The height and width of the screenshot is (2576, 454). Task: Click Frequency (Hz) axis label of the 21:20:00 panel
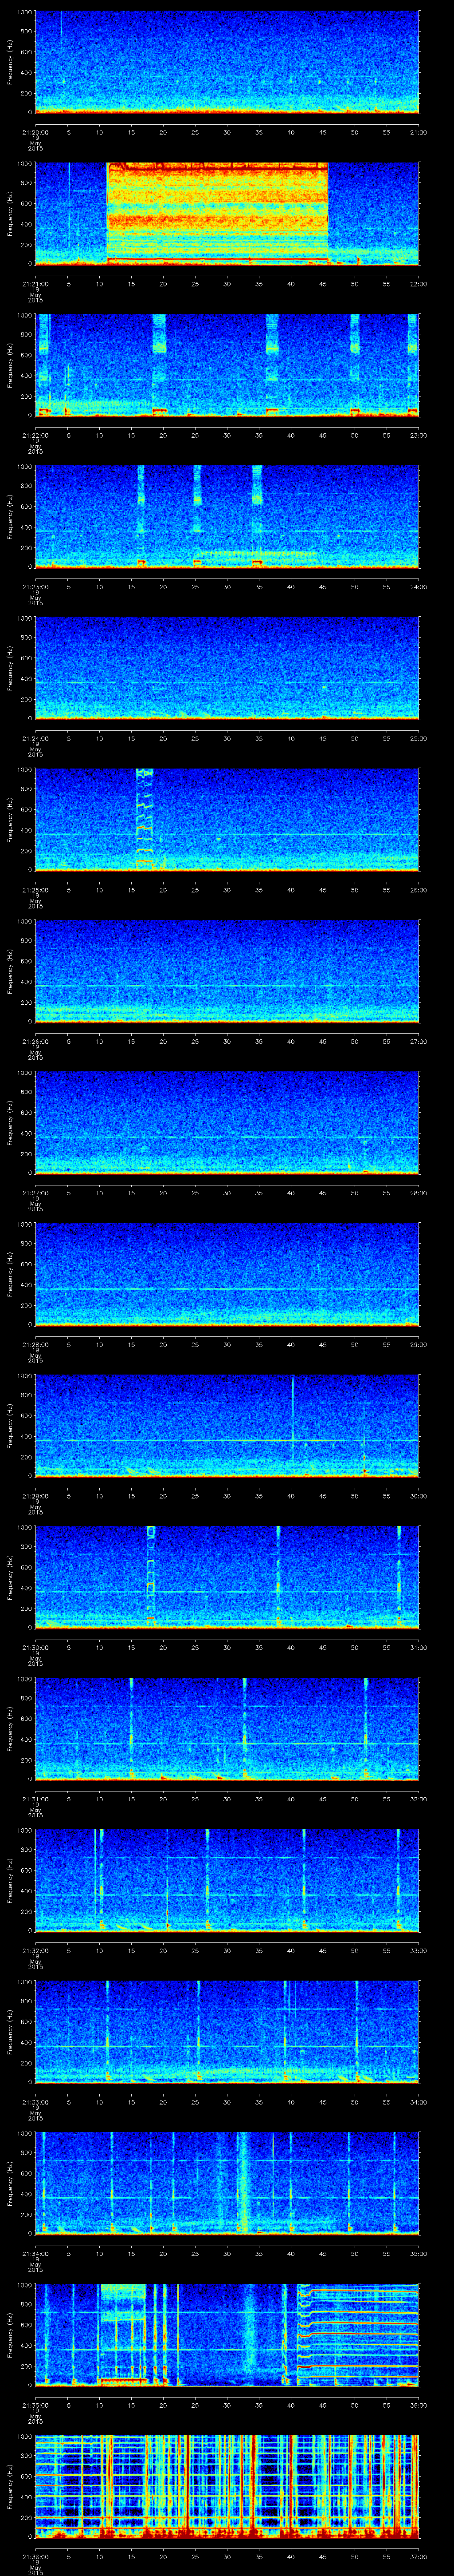pos(11,62)
